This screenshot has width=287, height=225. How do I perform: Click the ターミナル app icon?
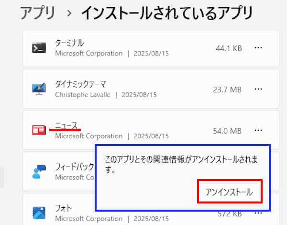(39, 48)
